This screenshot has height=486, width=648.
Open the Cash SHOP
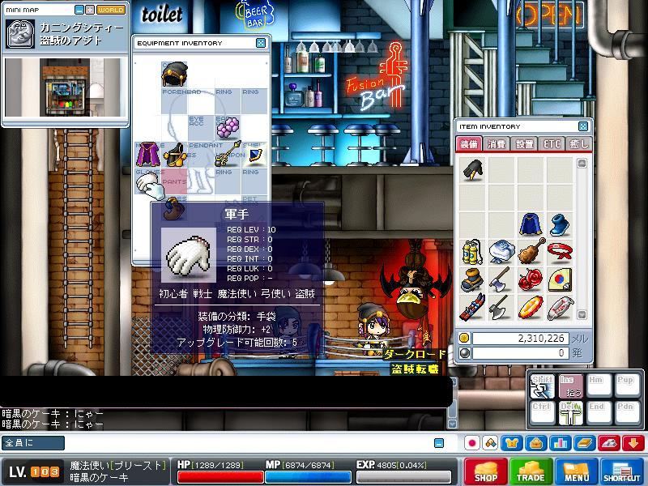[x=486, y=471]
